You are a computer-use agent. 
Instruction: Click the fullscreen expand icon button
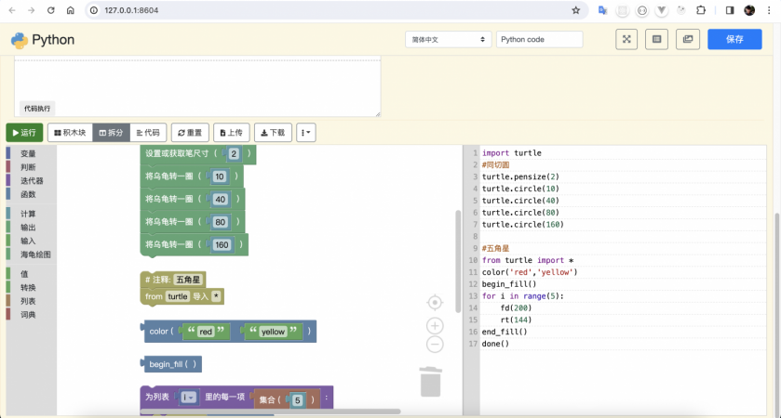click(626, 39)
